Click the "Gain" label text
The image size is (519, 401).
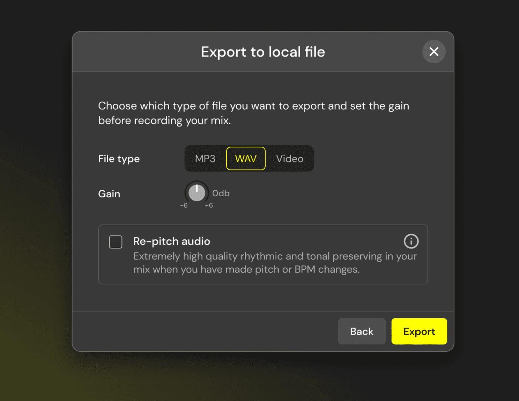(x=109, y=194)
